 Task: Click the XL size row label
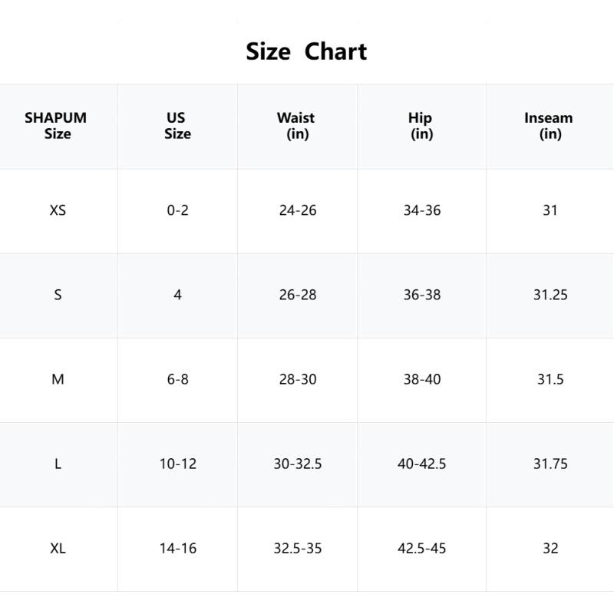tap(58, 548)
